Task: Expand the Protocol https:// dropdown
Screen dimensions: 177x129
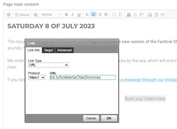Action: [37, 77]
